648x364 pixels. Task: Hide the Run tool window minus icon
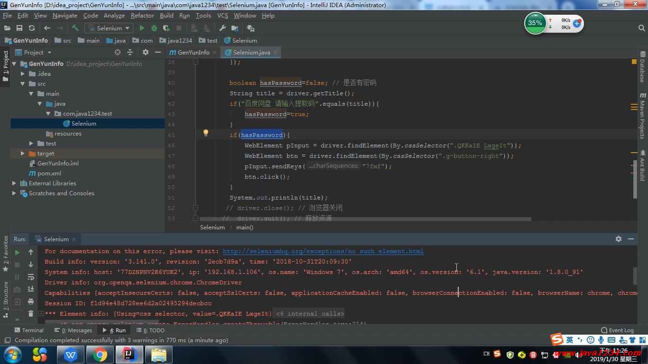(x=631, y=239)
